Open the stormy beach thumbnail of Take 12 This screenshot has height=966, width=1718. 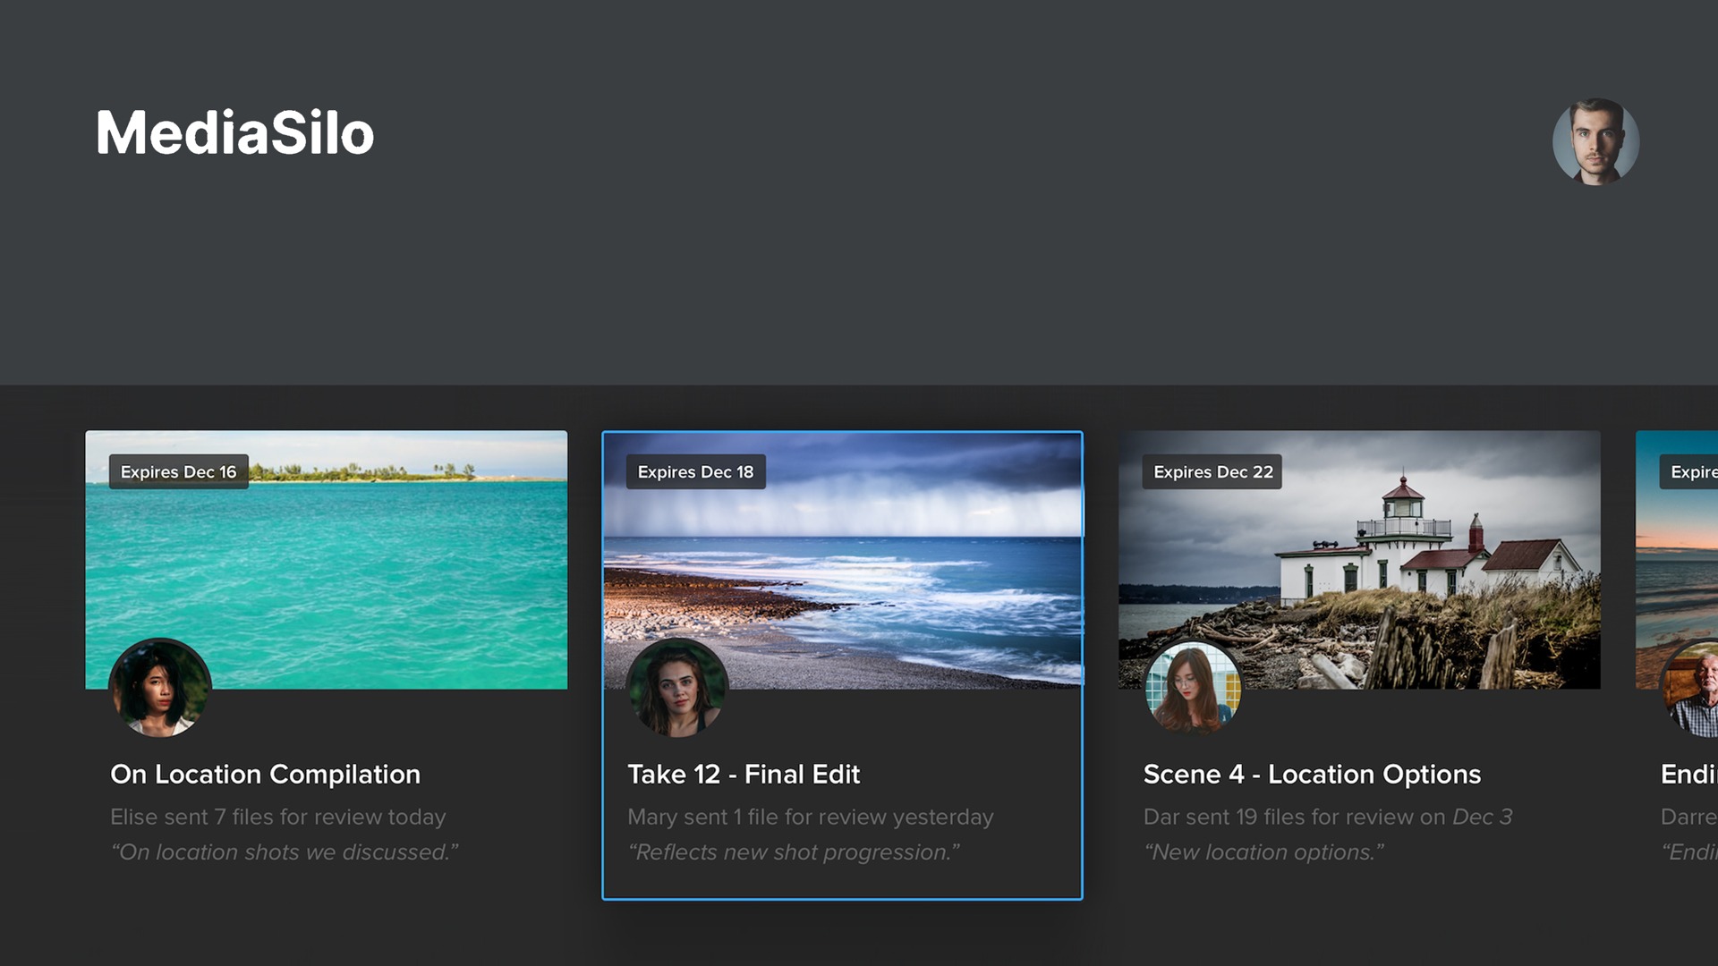(842, 560)
